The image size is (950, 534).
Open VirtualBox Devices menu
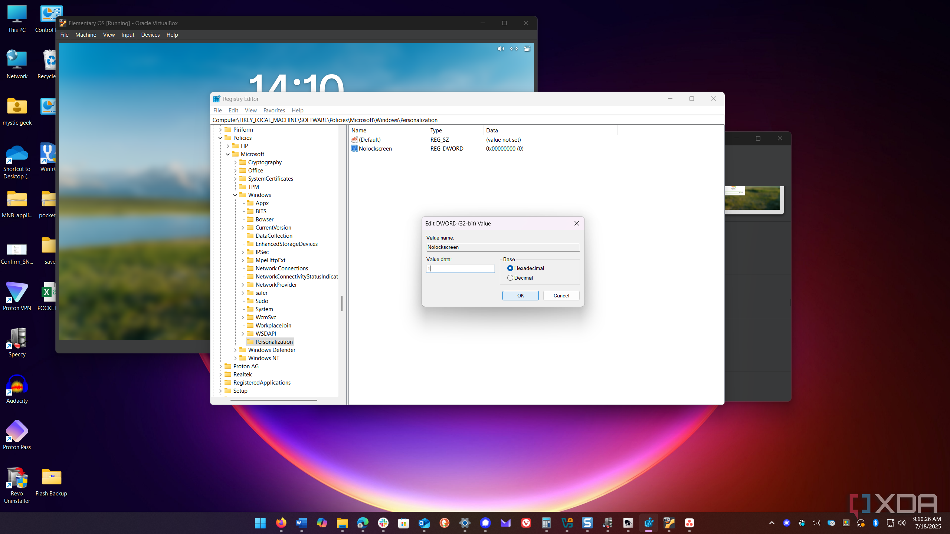[150, 34]
